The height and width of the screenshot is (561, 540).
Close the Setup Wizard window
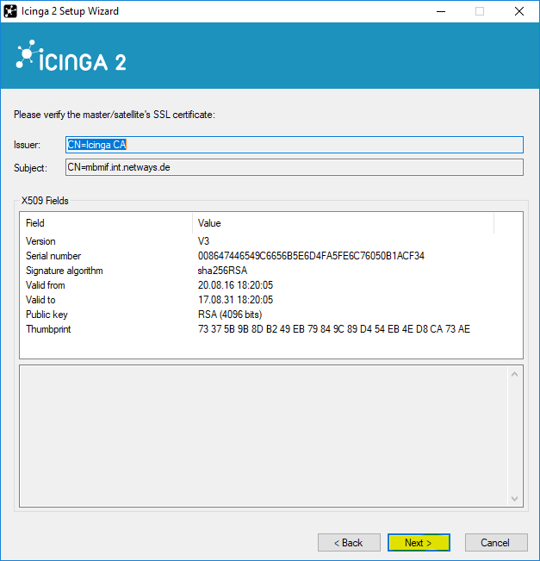coord(519,11)
